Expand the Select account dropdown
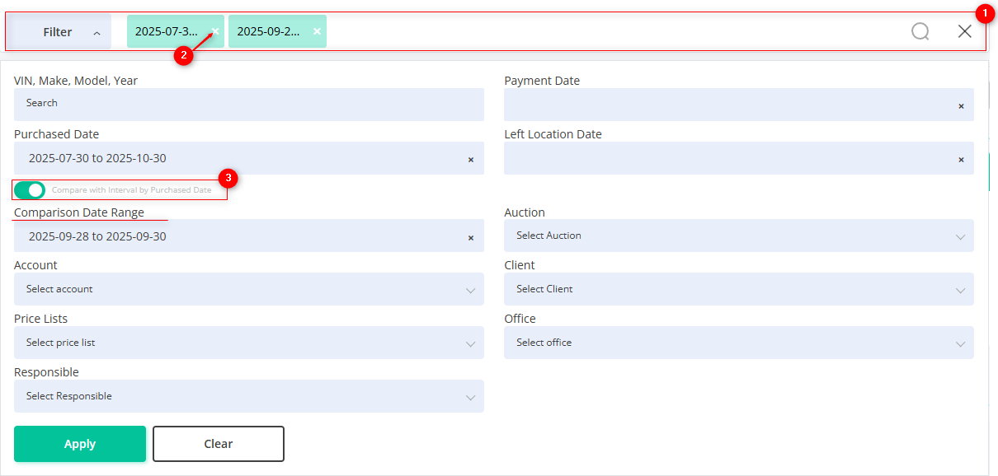This screenshot has width=998, height=476. tap(248, 289)
